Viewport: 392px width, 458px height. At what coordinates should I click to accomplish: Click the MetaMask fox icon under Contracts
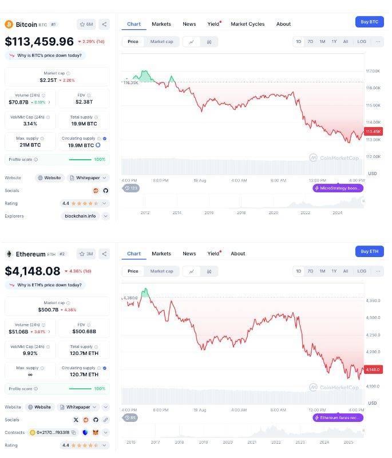pyautogui.click(x=96, y=432)
